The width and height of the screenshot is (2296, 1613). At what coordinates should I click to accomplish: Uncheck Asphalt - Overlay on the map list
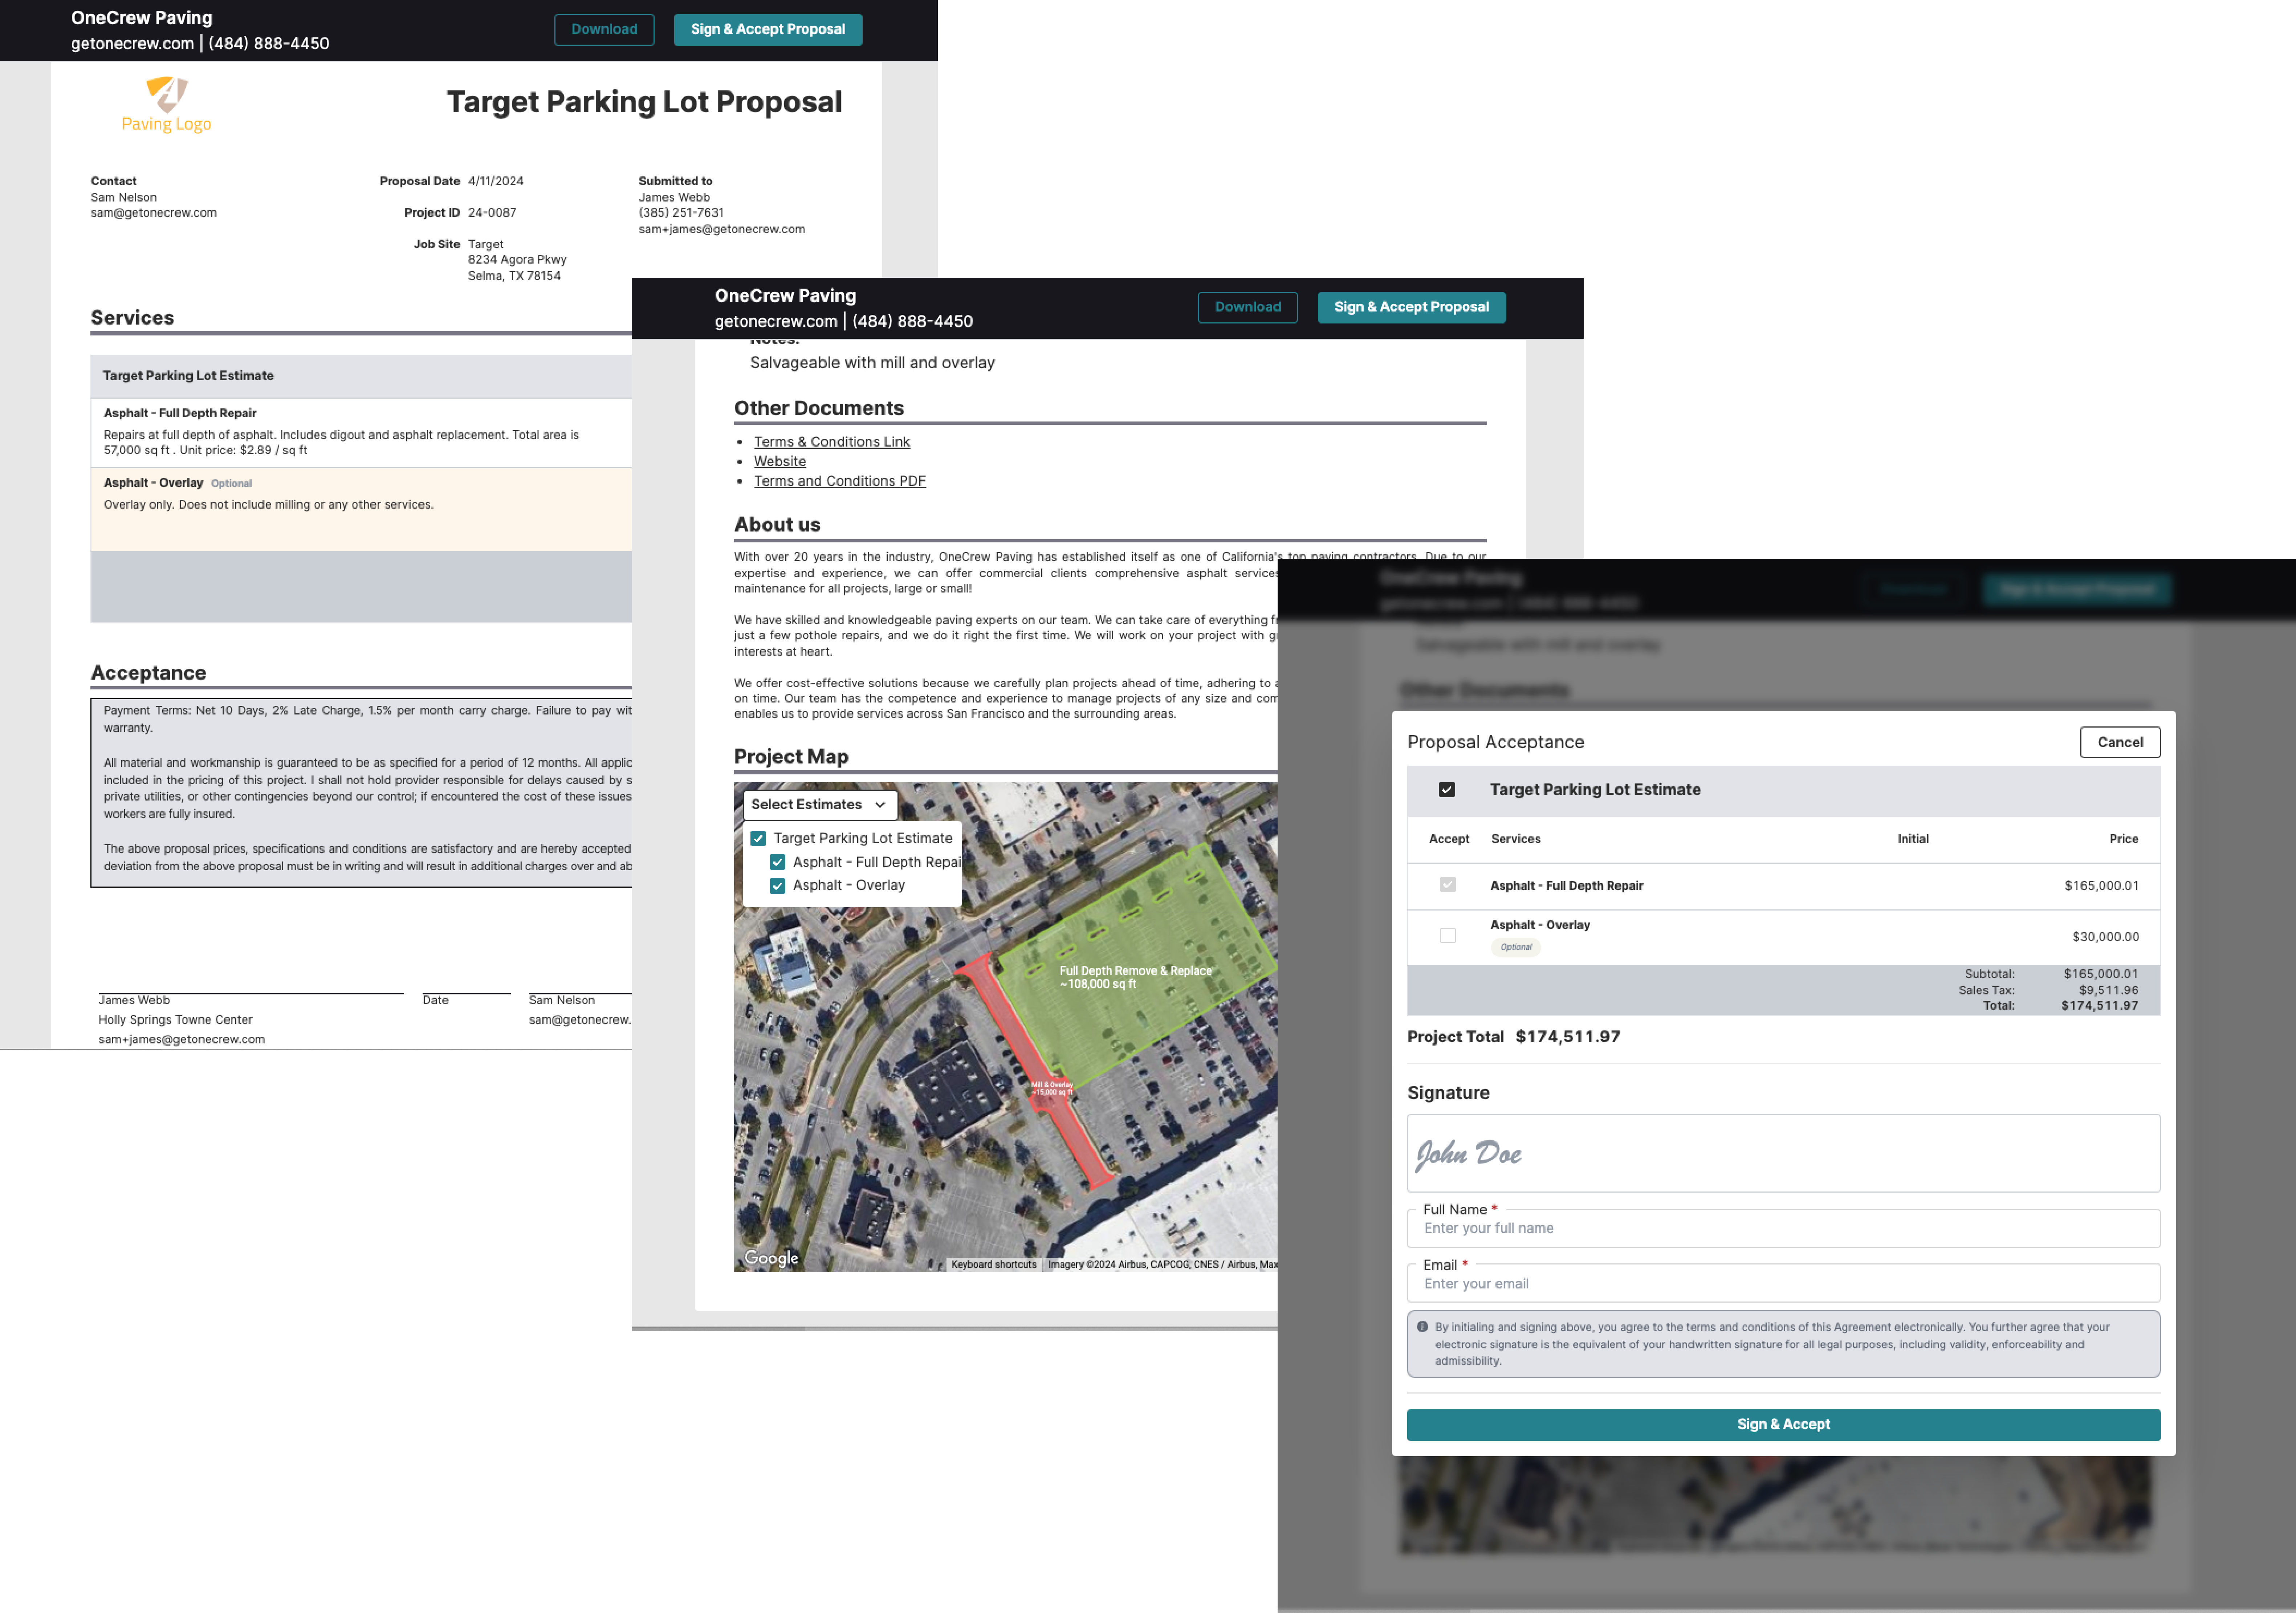(777, 886)
